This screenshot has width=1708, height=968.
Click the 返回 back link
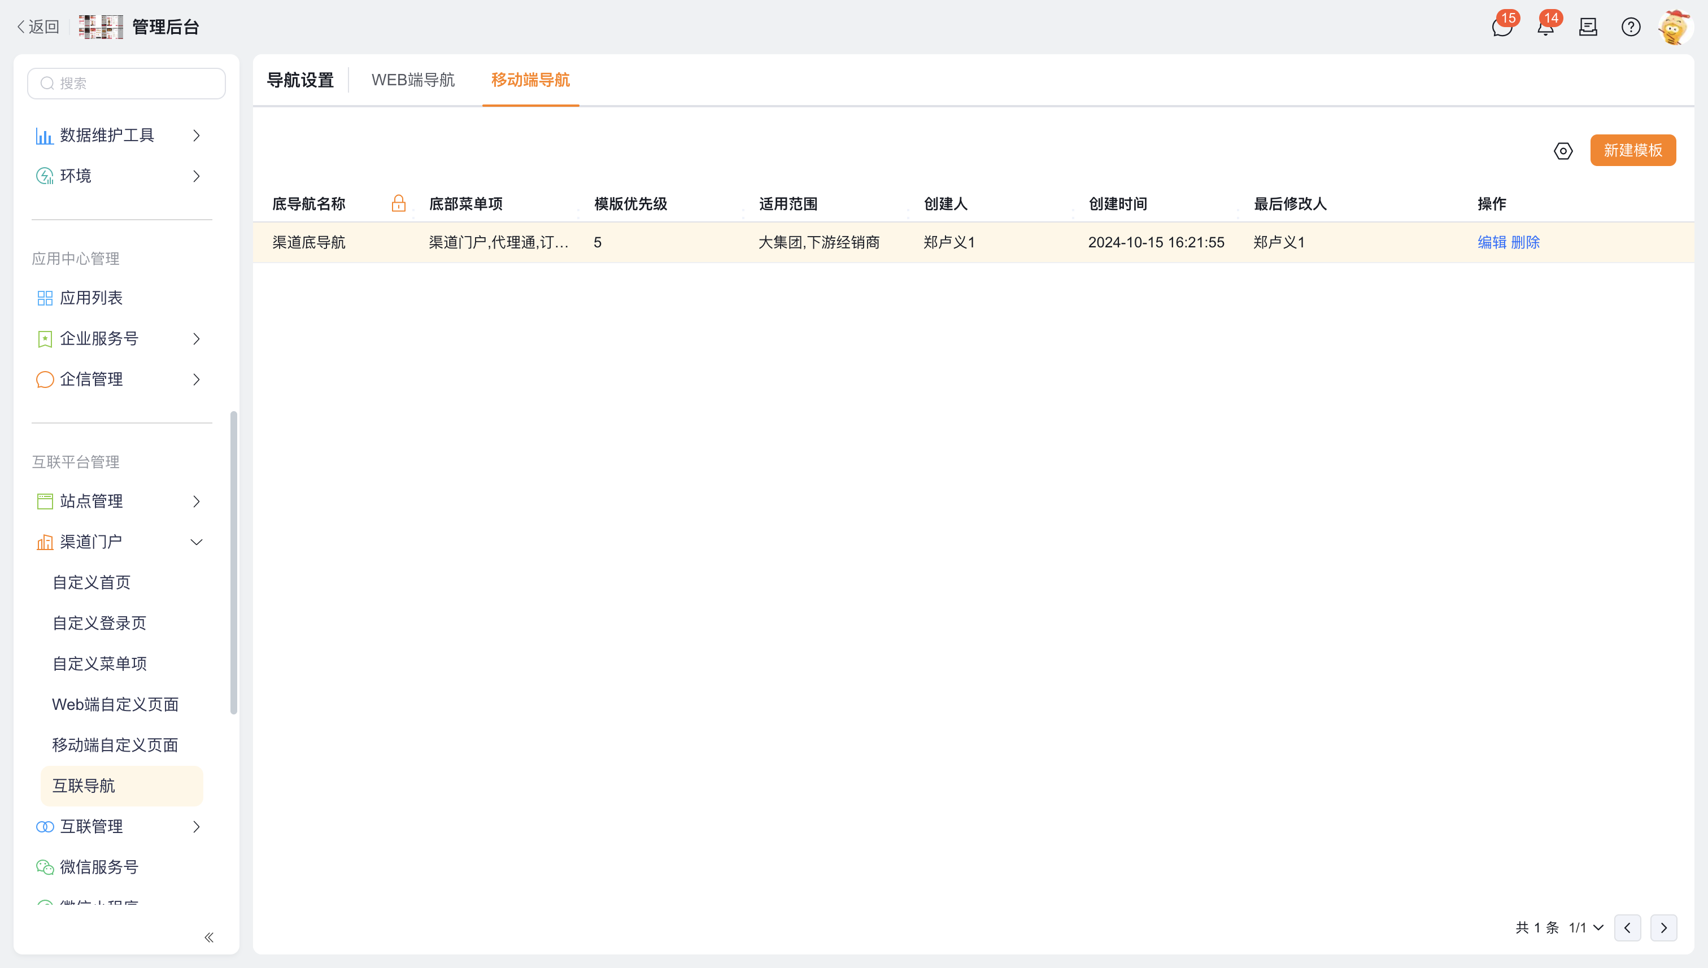pos(38,27)
